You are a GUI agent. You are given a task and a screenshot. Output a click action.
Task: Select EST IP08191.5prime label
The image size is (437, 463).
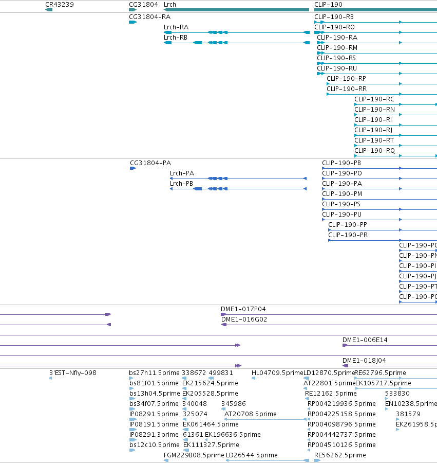pyautogui.click(x=154, y=424)
